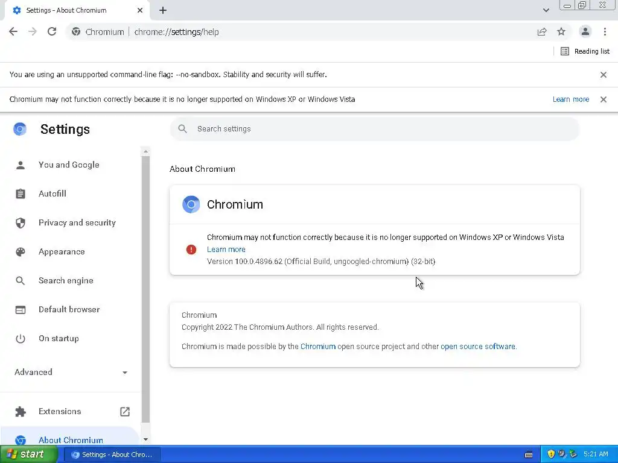Click the Settings logo in page header
Viewport: 618px width, 463px height.
tap(20, 129)
